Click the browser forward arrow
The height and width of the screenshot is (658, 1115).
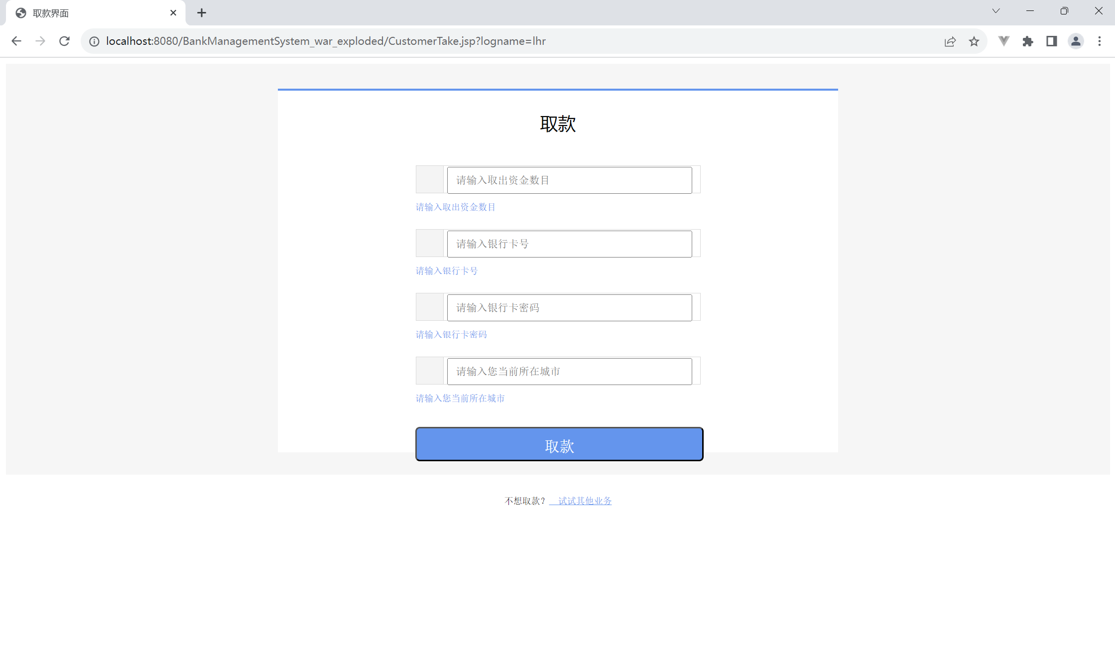40,41
